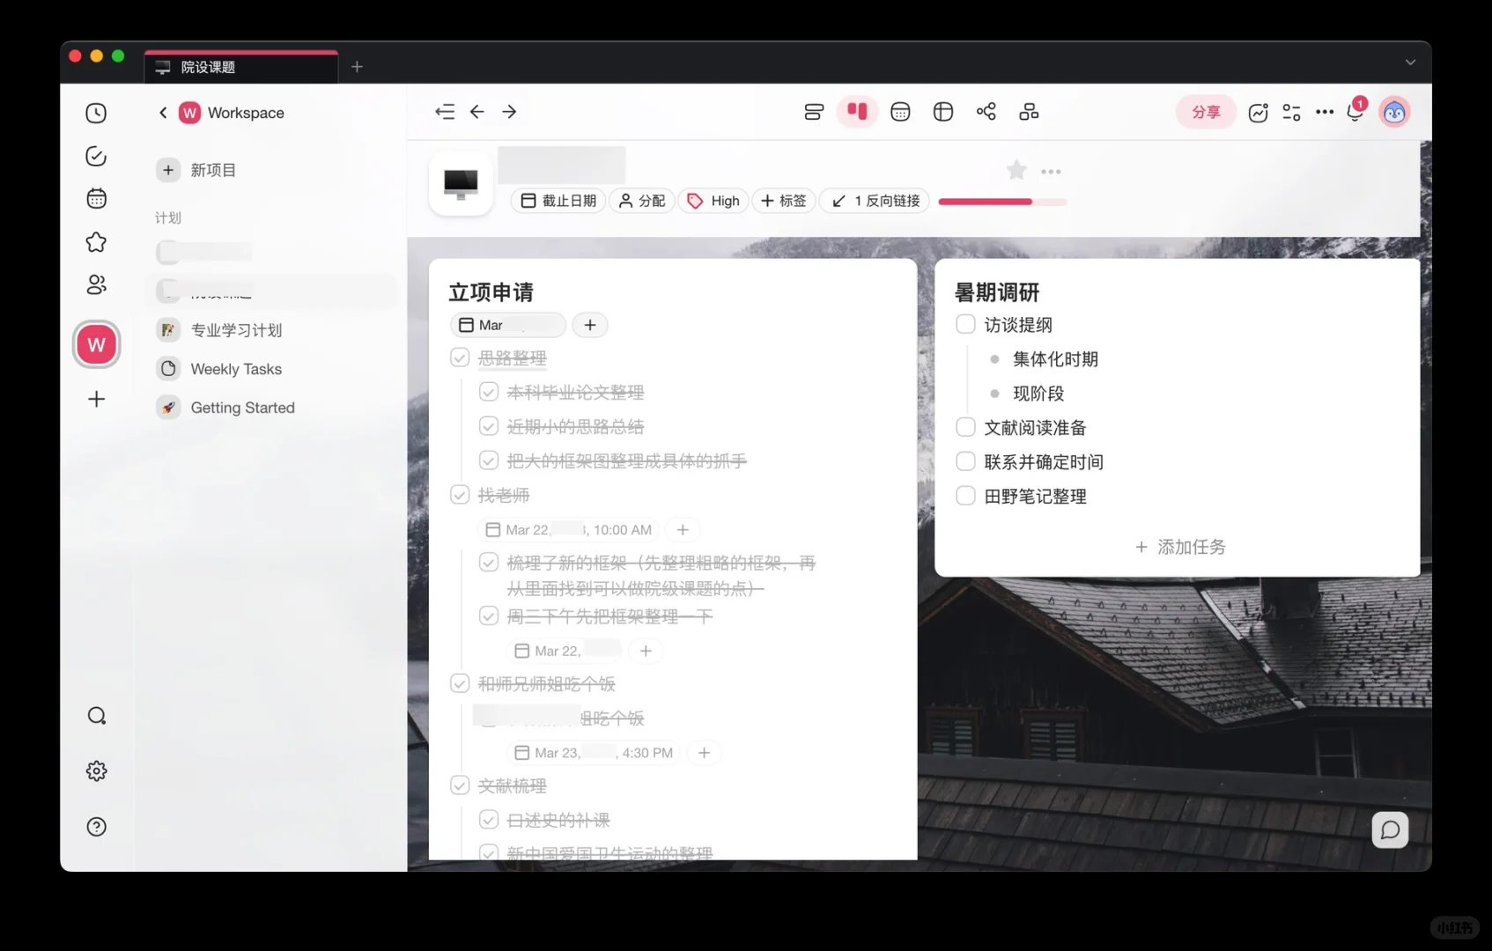Open the tab overview chevron at top right
This screenshot has height=951, width=1492.
1410,63
